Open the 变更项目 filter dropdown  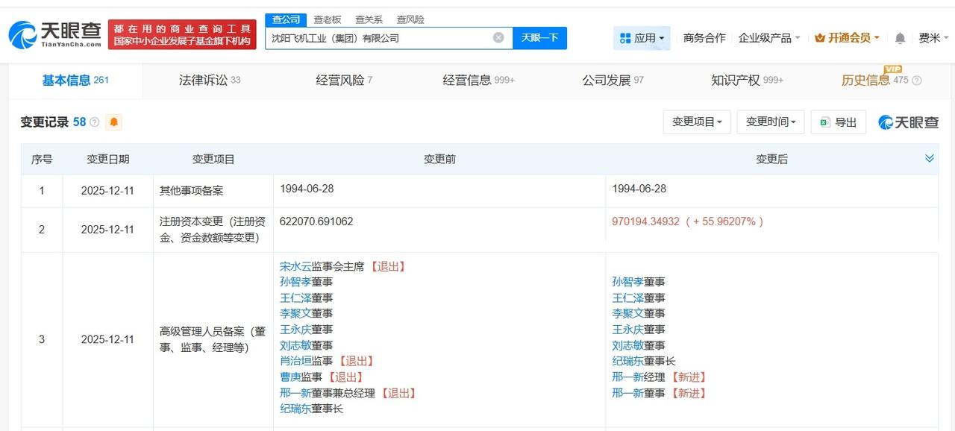click(x=697, y=122)
